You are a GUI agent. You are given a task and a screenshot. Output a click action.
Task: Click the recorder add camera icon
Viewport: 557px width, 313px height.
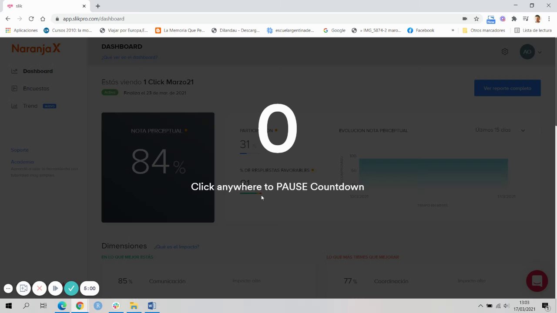tap(23, 288)
